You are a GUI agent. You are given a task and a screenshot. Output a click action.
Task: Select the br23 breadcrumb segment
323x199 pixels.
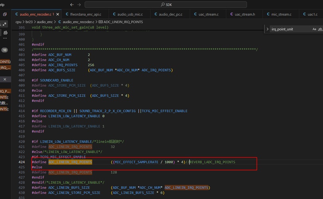click(29, 22)
